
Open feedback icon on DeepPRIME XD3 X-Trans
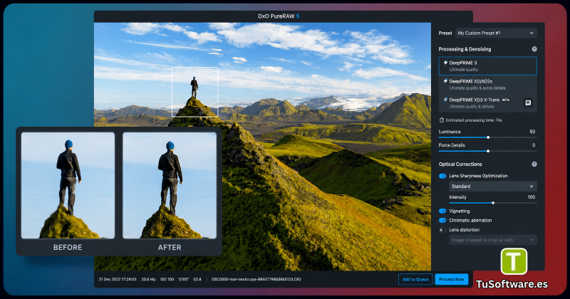tap(528, 103)
